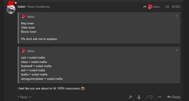Expand the 1 Reply dropdown
The image size is (189, 101).
click(x=24, y=97)
